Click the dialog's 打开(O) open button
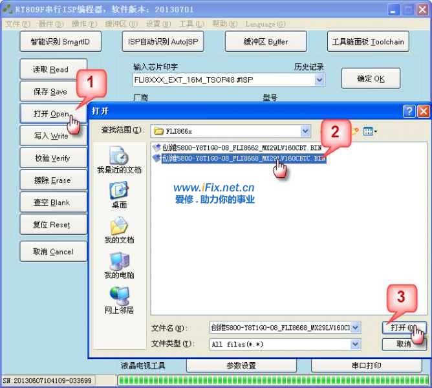Image resolution: width=432 pixels, height=388 pixels. point(404,327)
